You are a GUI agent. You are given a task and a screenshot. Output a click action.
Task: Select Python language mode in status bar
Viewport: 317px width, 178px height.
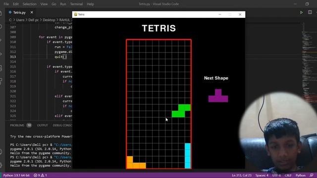click(x=301, y=176)
